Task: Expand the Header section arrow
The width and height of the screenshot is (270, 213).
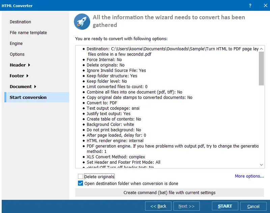Action: pos(29,65)
